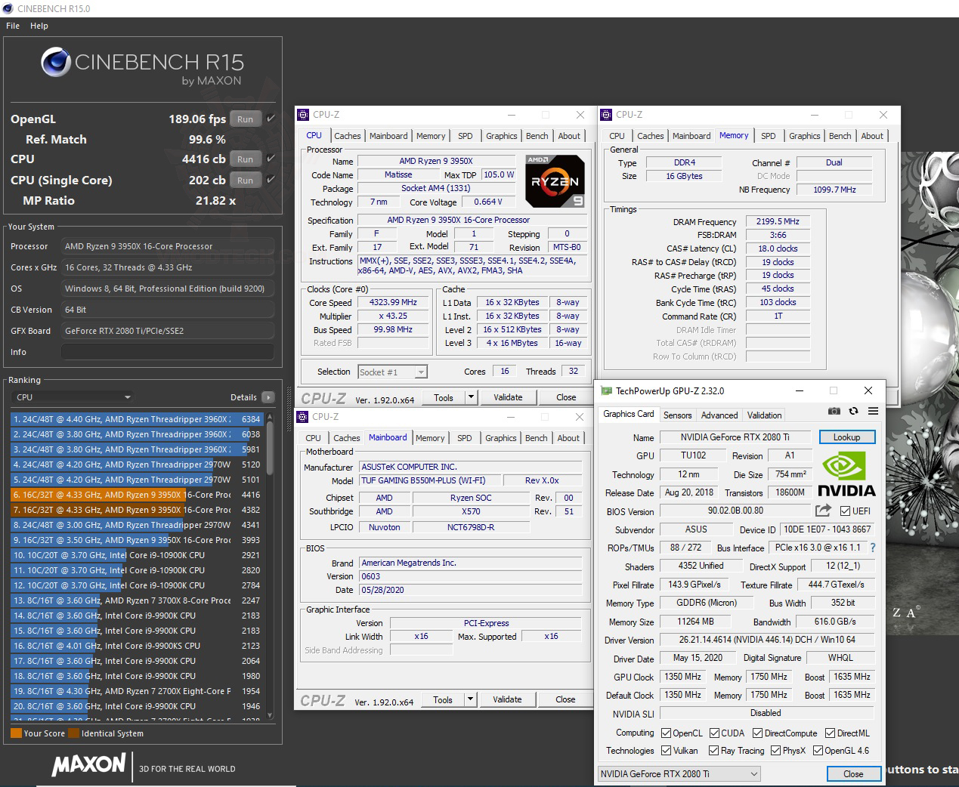This screenshot has height=787, width=959.
Task: Click the AMD Ryzen 9 logo in CPU-Z
Action: (x=554, y=181)
